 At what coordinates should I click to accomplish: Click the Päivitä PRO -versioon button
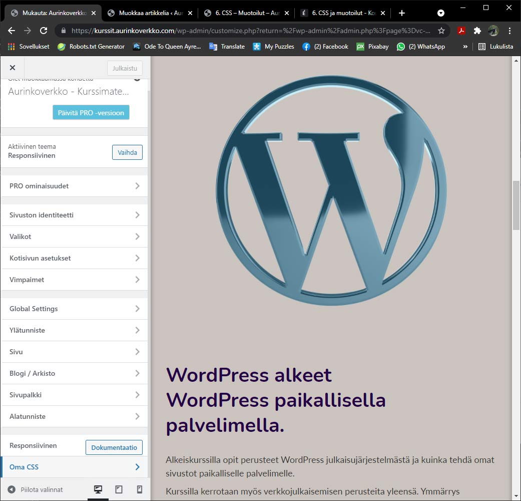pyautogui.click(x=91, y=113)
